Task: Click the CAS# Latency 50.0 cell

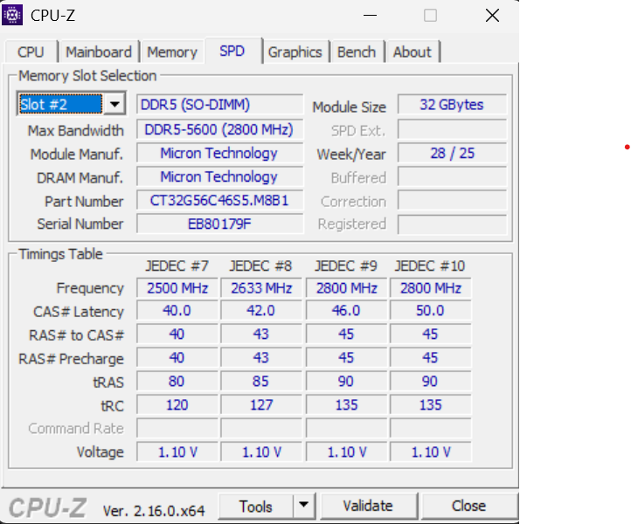Action: 430,310
